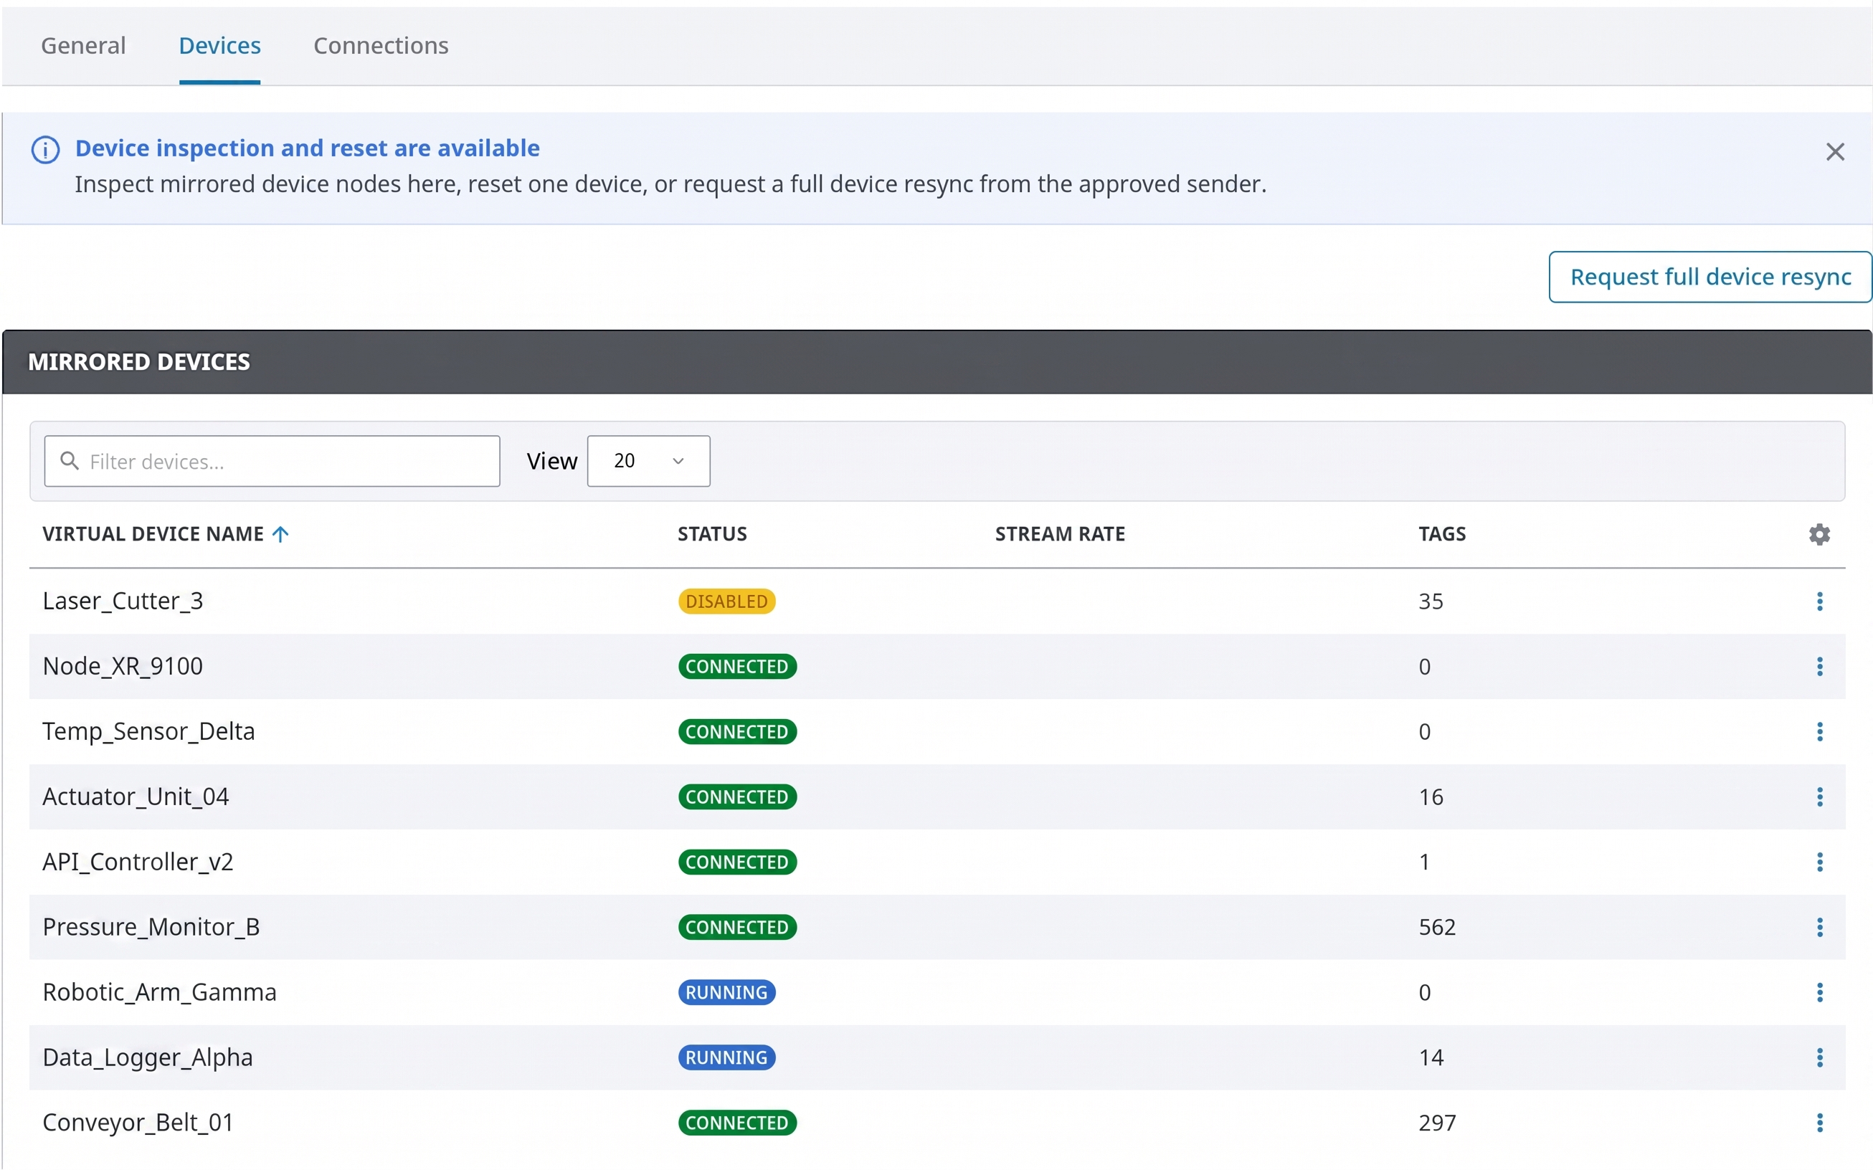Click Request full device resync button

click(x=1710, y=276)
